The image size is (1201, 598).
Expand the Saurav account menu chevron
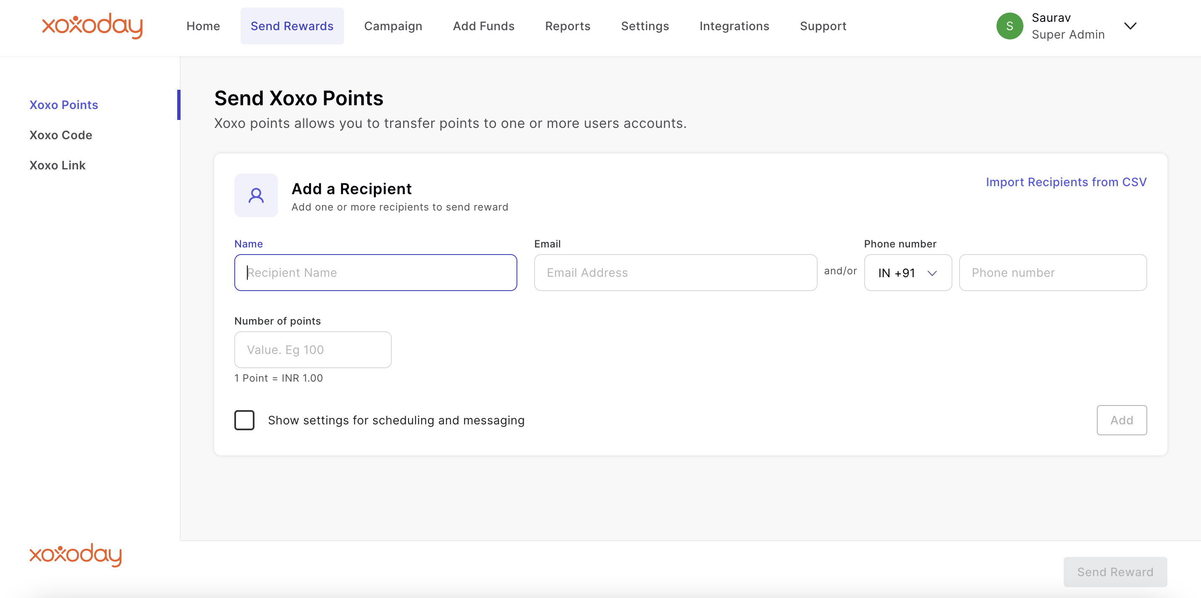[1130, 26]
